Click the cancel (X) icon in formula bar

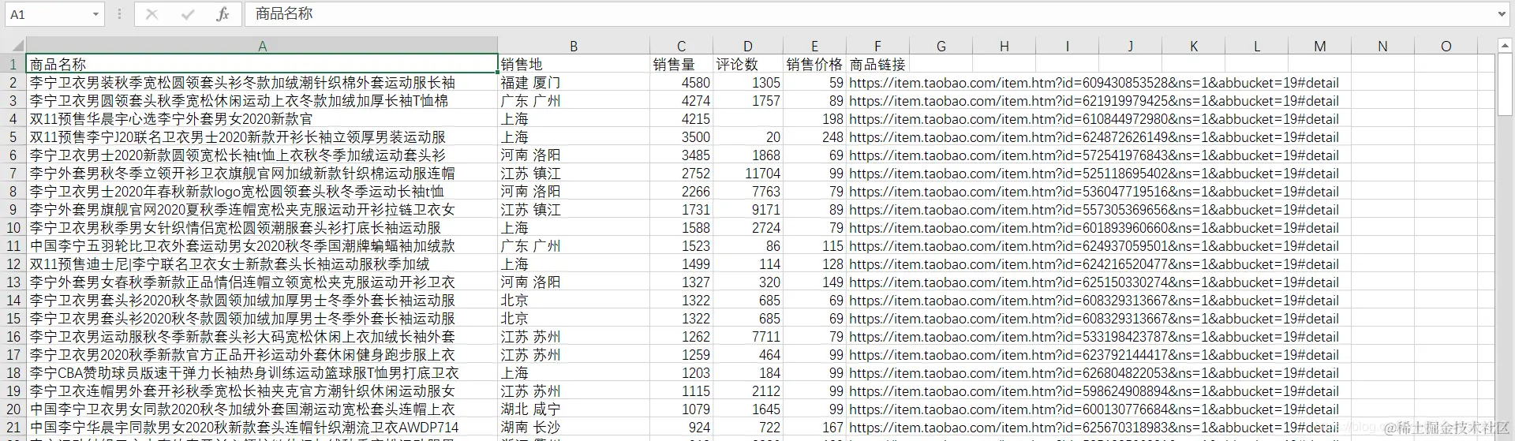click(x=152, y=14)
